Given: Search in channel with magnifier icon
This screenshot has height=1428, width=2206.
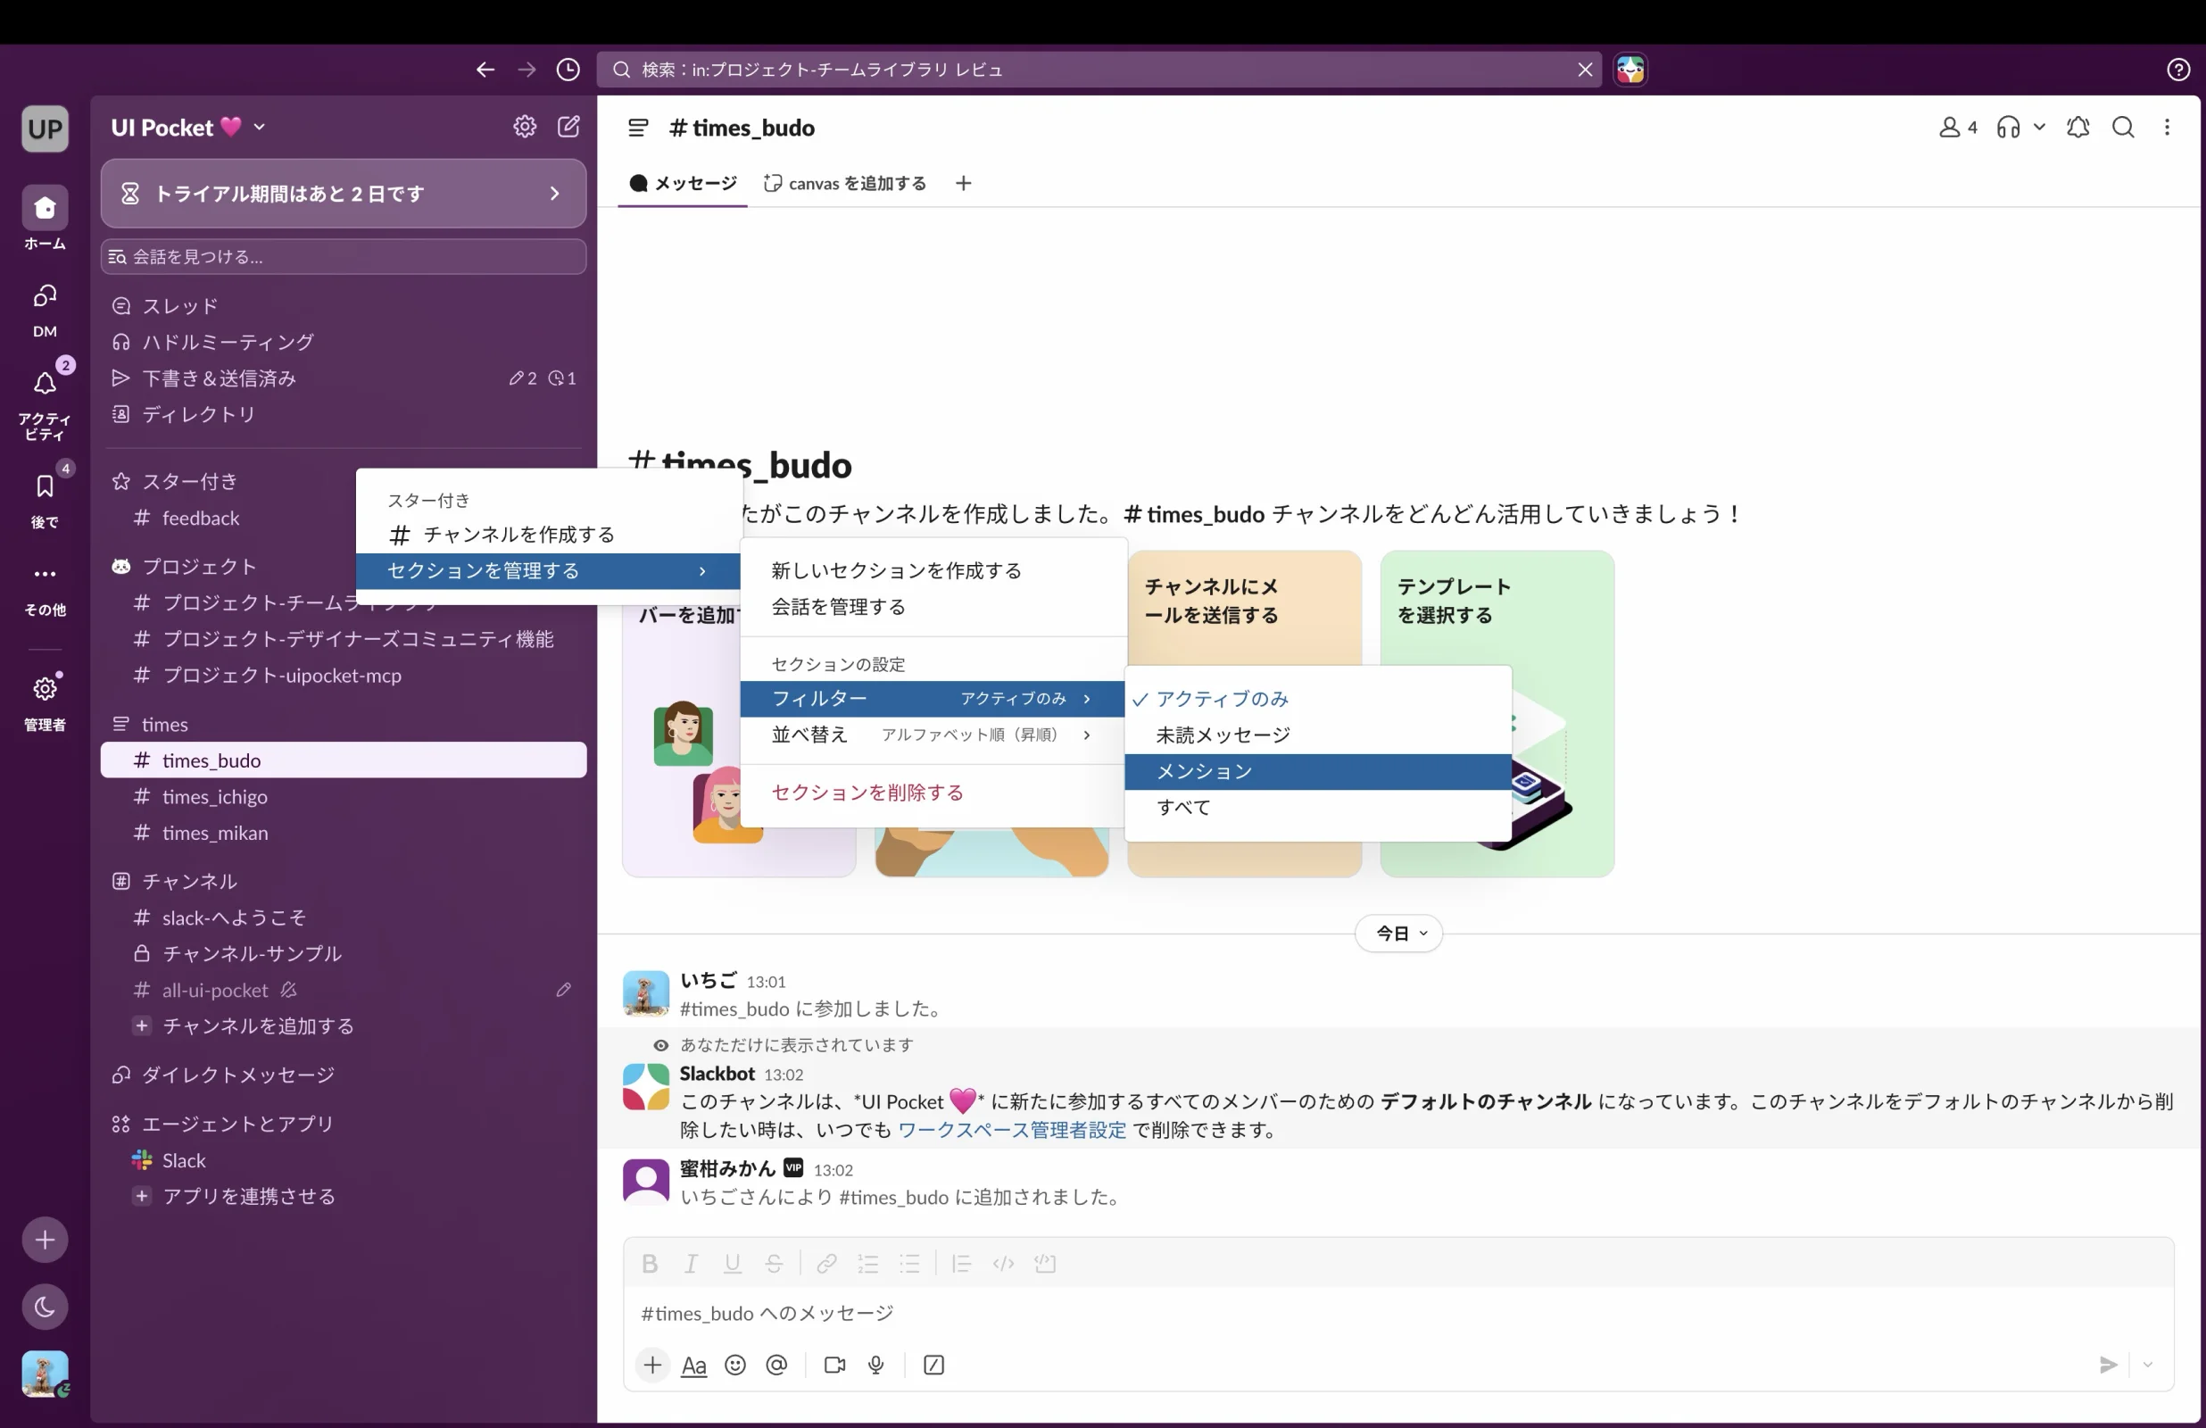Looking at the screenshot, I should pos(2124,127).
